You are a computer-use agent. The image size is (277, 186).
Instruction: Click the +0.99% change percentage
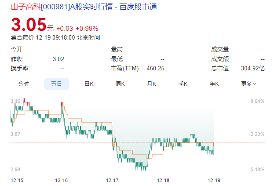(87, 29)
